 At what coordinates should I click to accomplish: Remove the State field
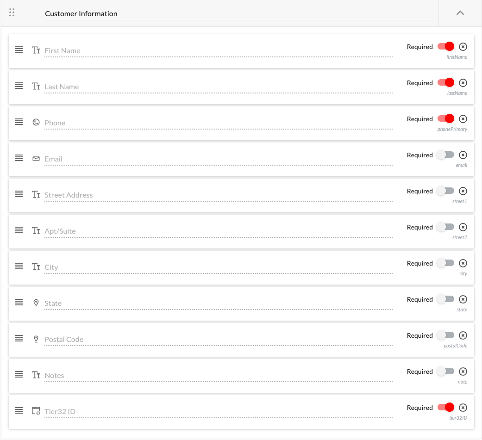(x=463, y=299)
